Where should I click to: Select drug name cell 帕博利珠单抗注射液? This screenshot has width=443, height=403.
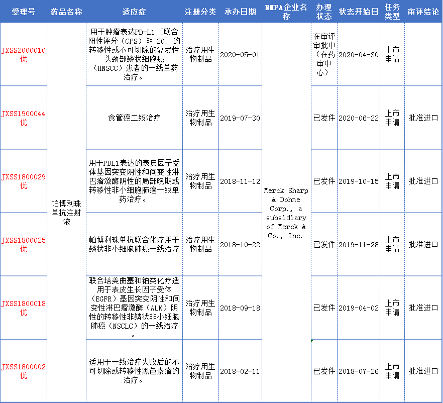click(66, 212)
